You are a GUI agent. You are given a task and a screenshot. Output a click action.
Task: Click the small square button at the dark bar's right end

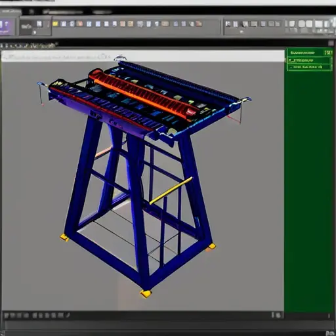pos(331,43)
